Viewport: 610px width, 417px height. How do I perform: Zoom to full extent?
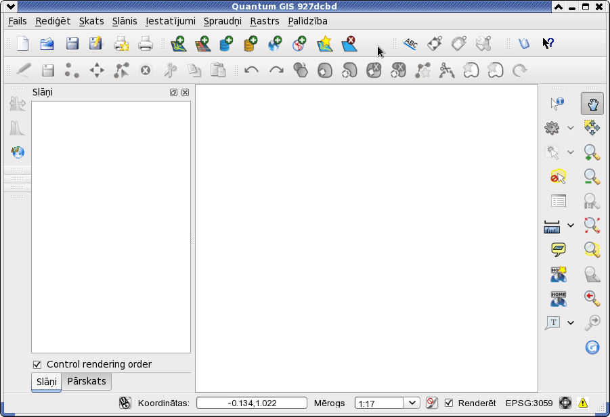click(x=592, y=225)
